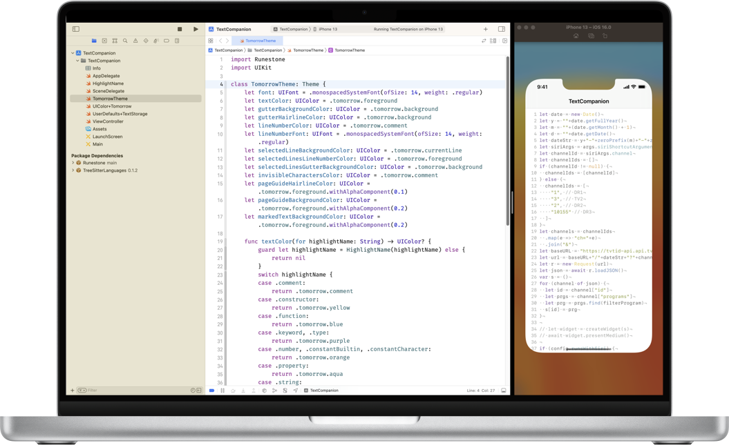Open the Issue navigator warning icon
Screen dimensions: 729x445
coord(135,41)
